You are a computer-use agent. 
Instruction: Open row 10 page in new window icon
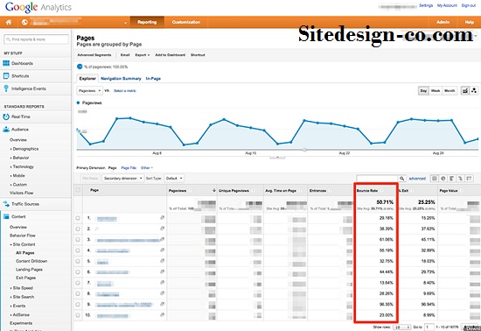click(x=162, y=314)
